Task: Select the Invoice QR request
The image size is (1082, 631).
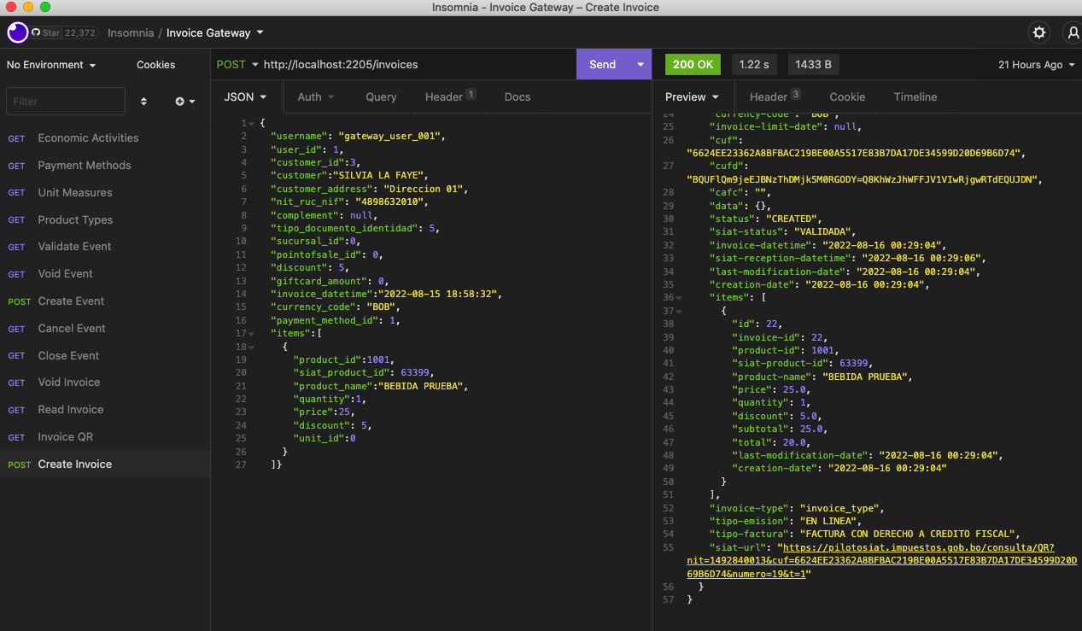Action: pos(65,437)
